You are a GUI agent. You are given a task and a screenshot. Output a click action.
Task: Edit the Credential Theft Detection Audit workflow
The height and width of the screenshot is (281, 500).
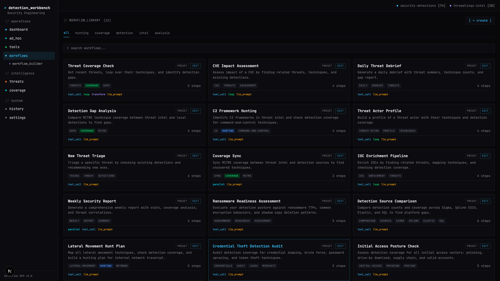(x=340, y=246)
